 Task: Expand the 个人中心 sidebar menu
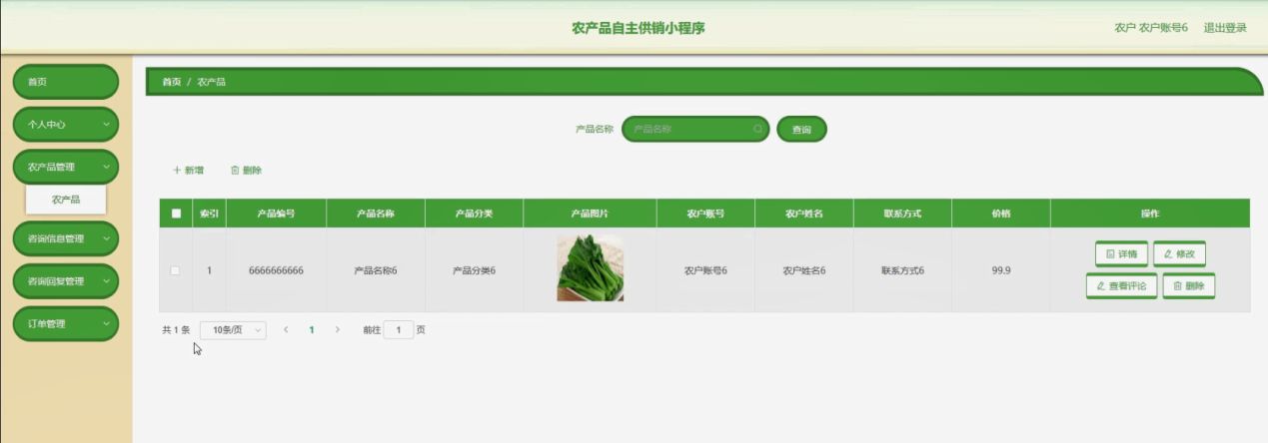pyautogui.click(x=66, y=125)
